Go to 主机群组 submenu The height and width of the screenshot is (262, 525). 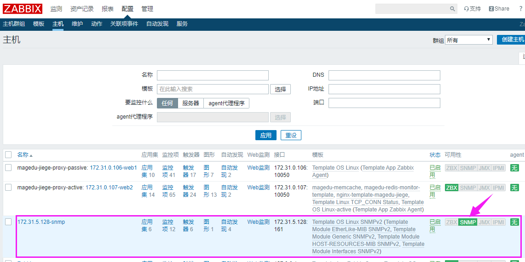click(14, 24)
